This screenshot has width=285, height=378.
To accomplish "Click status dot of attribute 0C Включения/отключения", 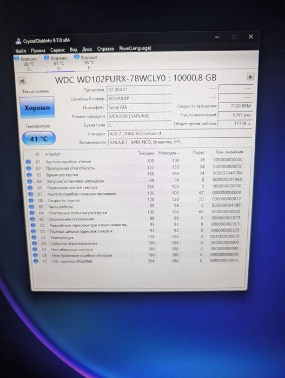I will [x=32, y=219].
